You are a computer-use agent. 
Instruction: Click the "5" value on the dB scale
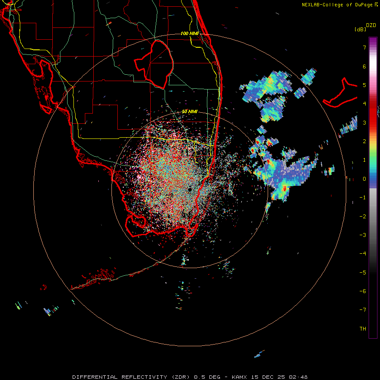[x=364, y=85]
